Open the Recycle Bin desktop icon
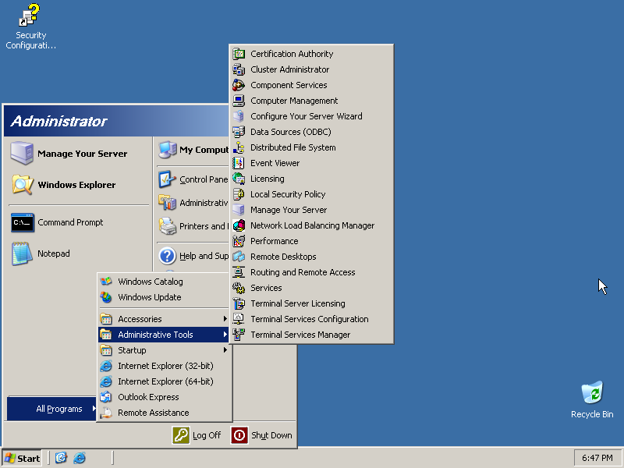This screenshot has height=468, width=624. tap(592, 394)
